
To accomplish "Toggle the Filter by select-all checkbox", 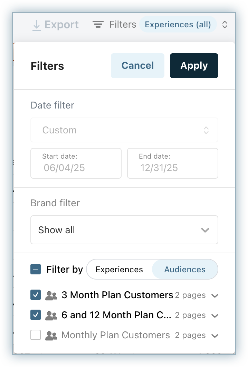I will (x=36, y=270).
